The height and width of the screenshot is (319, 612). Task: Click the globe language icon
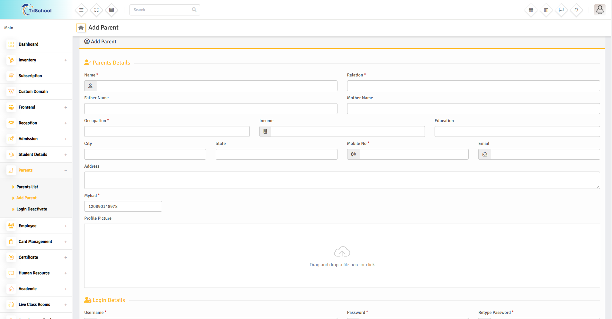click(x=531, y=10)
